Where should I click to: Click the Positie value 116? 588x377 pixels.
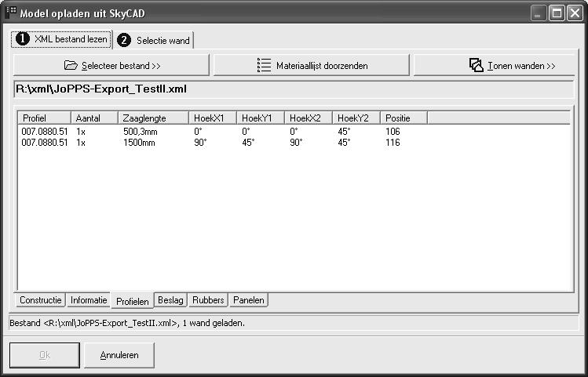[x=393, y=143]
